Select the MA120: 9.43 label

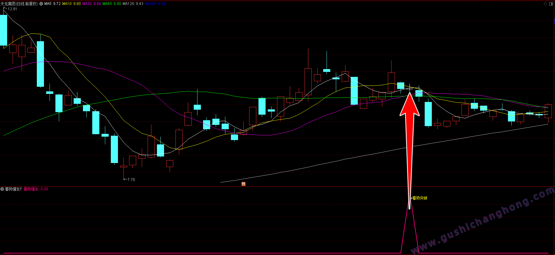tap(133, 4)
